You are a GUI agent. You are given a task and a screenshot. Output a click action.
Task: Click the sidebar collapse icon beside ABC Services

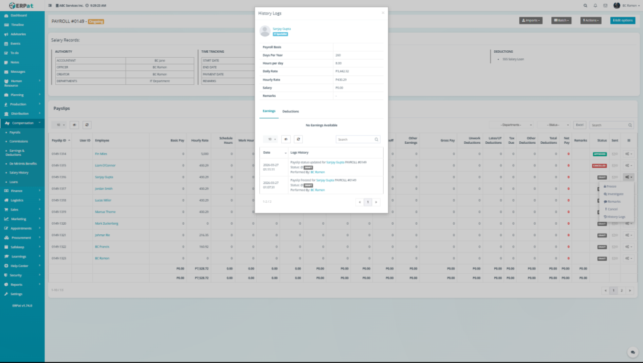click(x=50, y=5)
